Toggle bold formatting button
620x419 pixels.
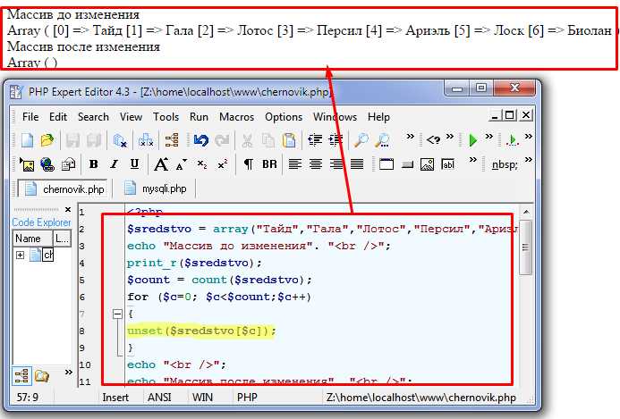(93, 164)
